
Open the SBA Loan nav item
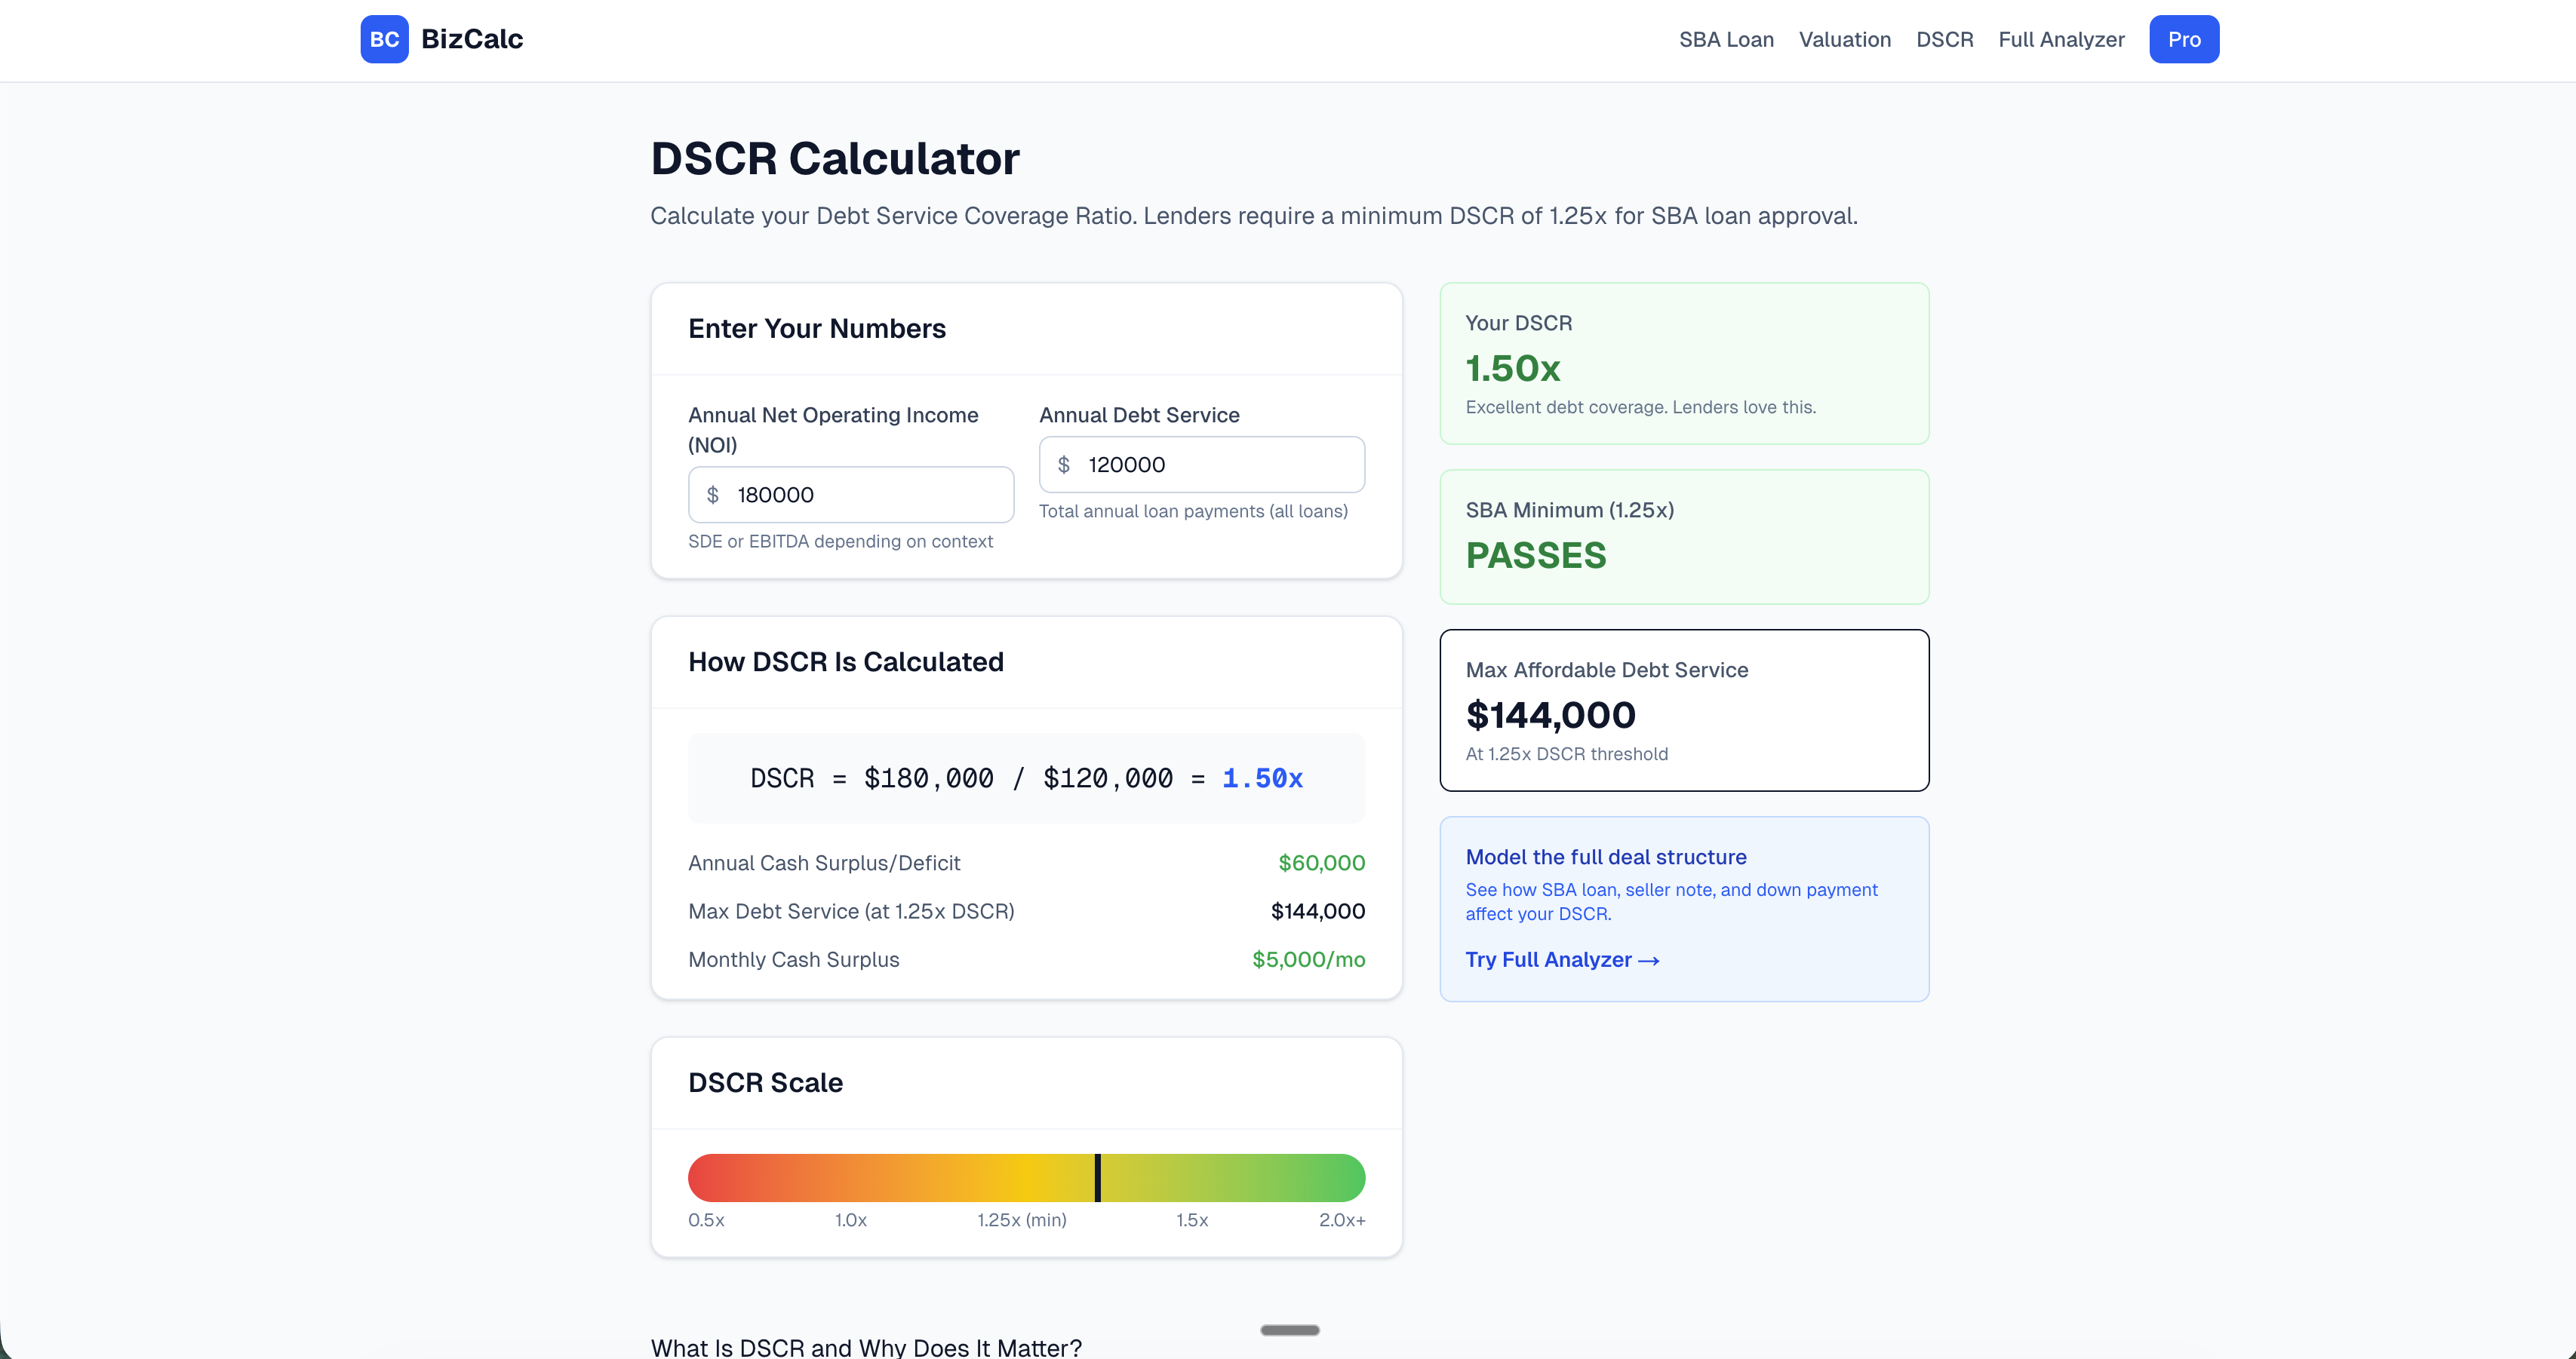[1726, 39]
